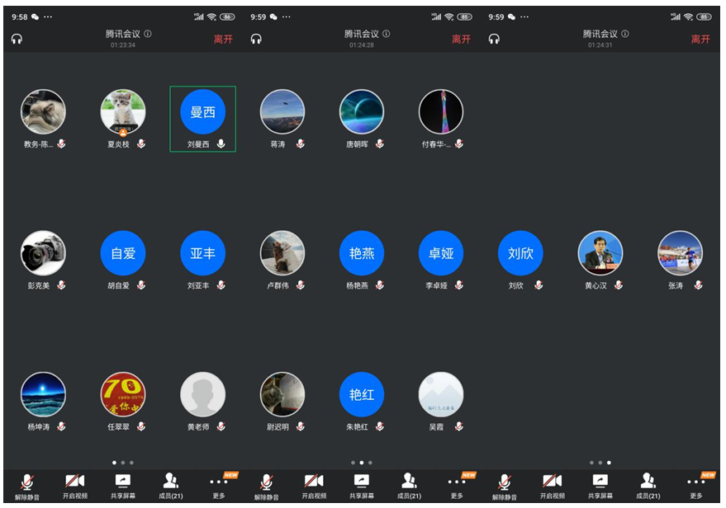Expand the 更多 menu in the 9:58 screen
This screenshot has height=508, width=726.
click(x=219, y=485)
